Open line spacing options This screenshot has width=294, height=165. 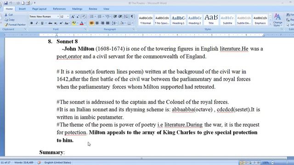click(x=114, y=23)
